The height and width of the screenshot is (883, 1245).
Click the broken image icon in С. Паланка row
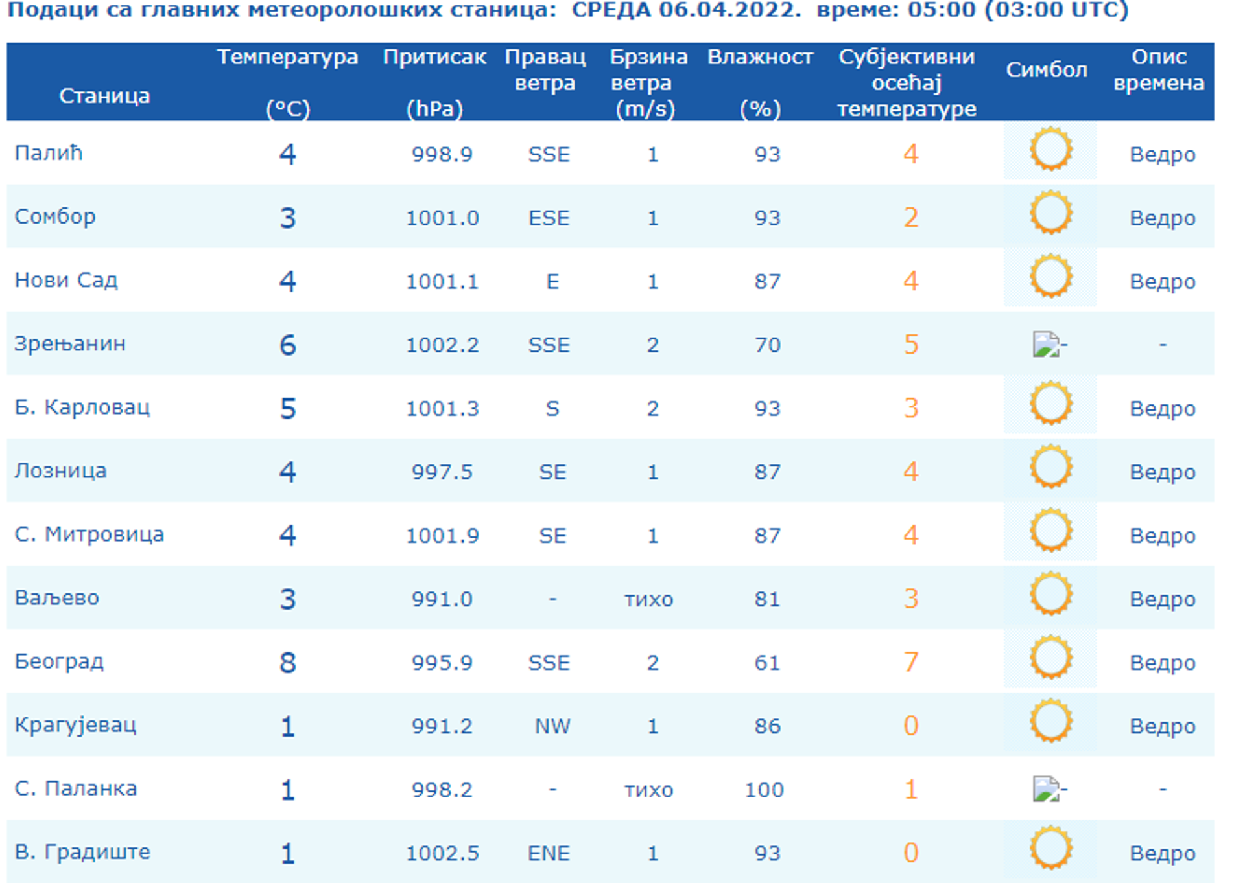click(1045, 789)
